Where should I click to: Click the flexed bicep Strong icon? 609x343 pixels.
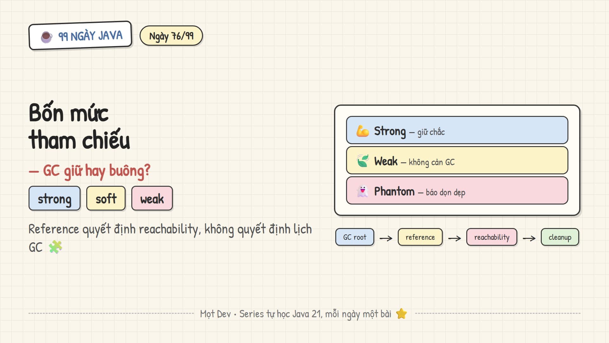coord(363,131)
